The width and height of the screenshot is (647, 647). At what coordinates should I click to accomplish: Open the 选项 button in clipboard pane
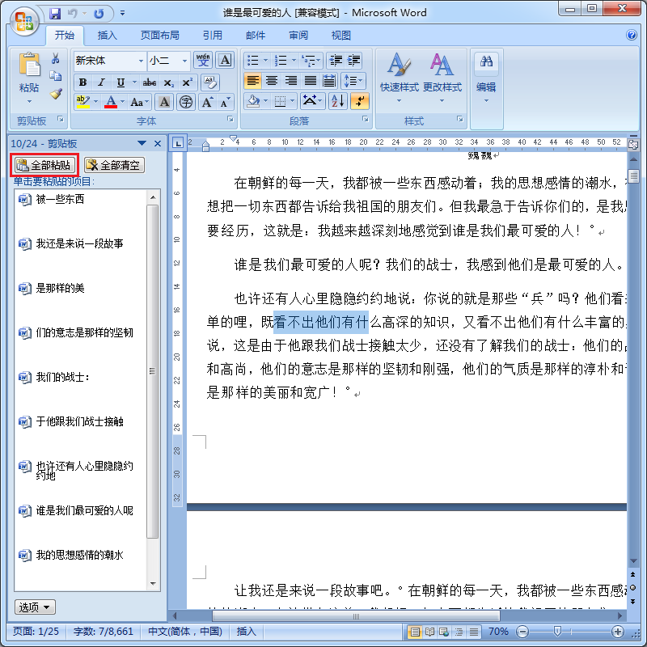pyautogui.click(x=35, y=607)
